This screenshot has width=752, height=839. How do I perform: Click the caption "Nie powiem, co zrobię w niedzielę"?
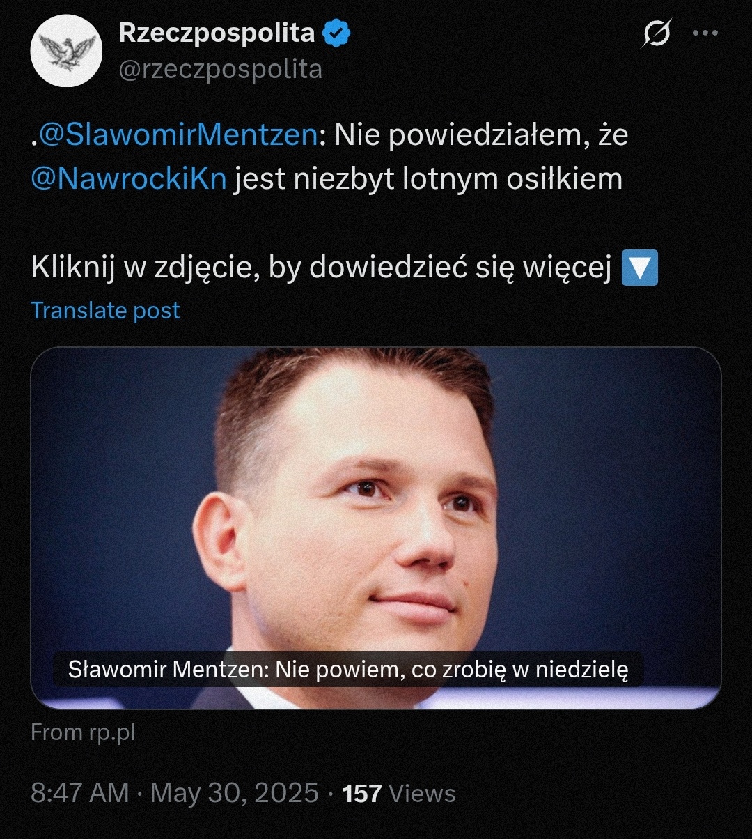pyautogui.click(x=453, y=670)
